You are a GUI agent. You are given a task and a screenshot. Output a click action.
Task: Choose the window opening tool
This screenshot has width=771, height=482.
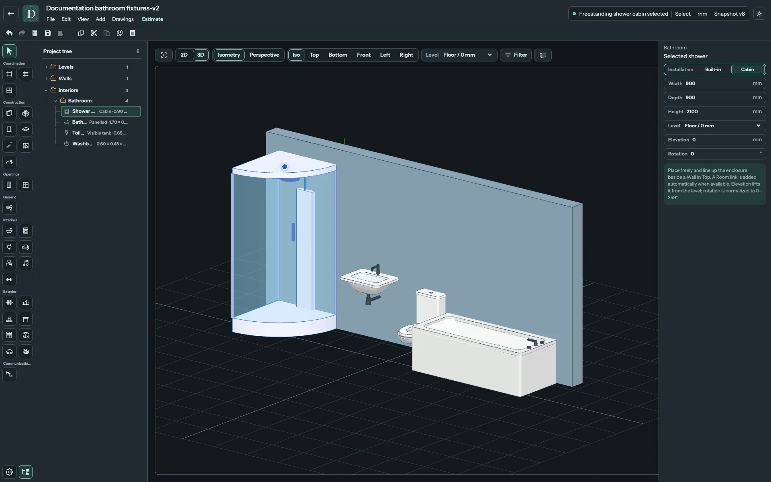pos(26,185)
